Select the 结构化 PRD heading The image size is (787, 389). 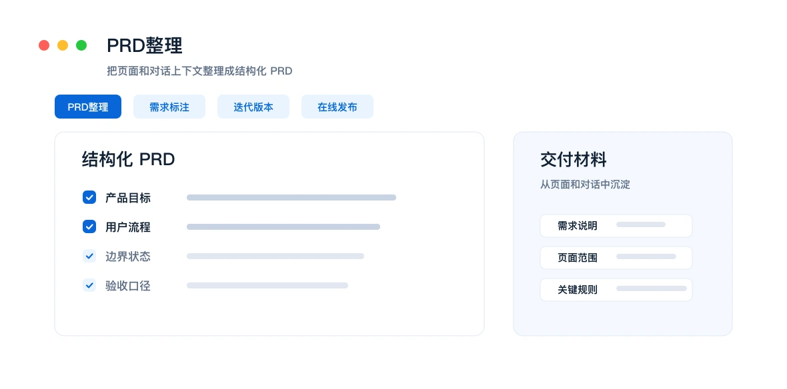(129, 159)
